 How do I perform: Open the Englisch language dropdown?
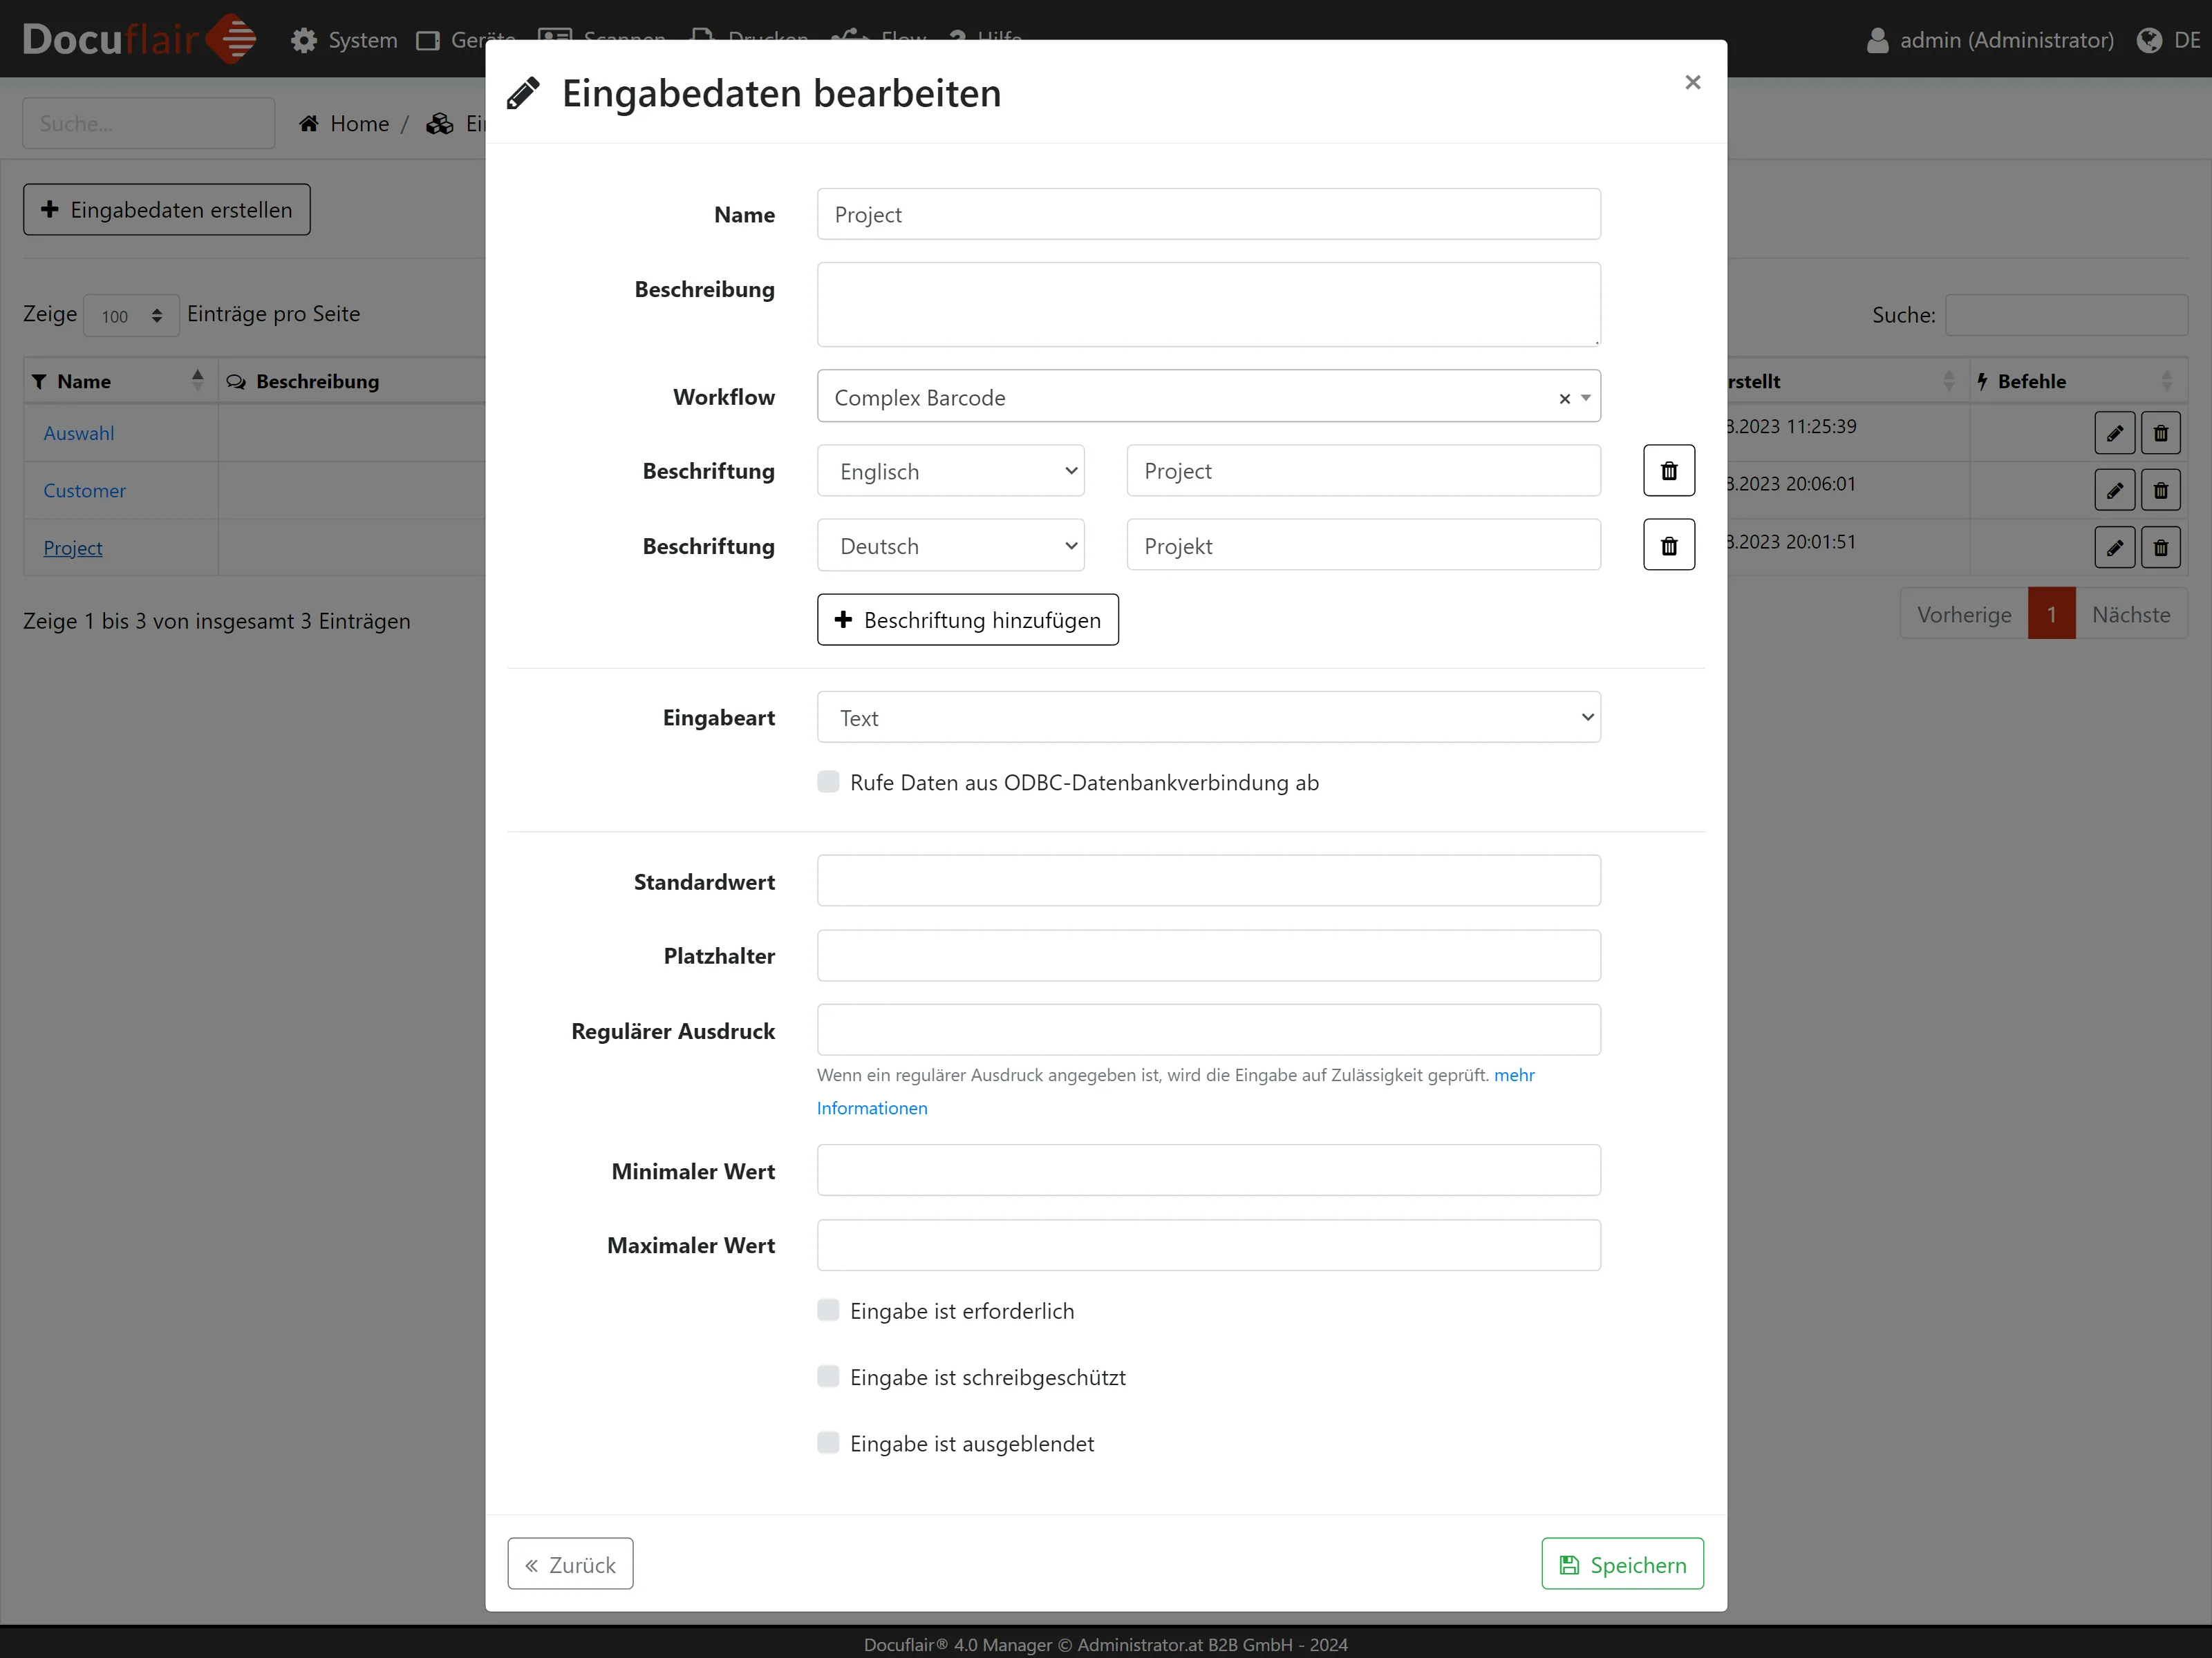[950, 470]
